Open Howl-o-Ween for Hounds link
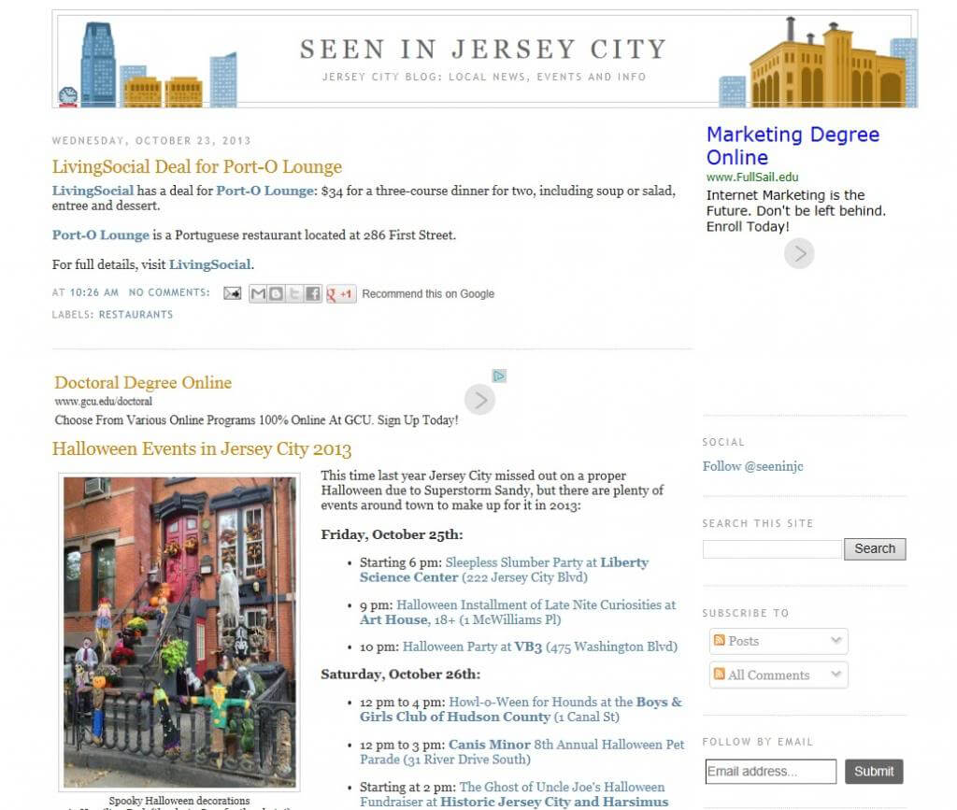957x810 pixels. [521, 709]
